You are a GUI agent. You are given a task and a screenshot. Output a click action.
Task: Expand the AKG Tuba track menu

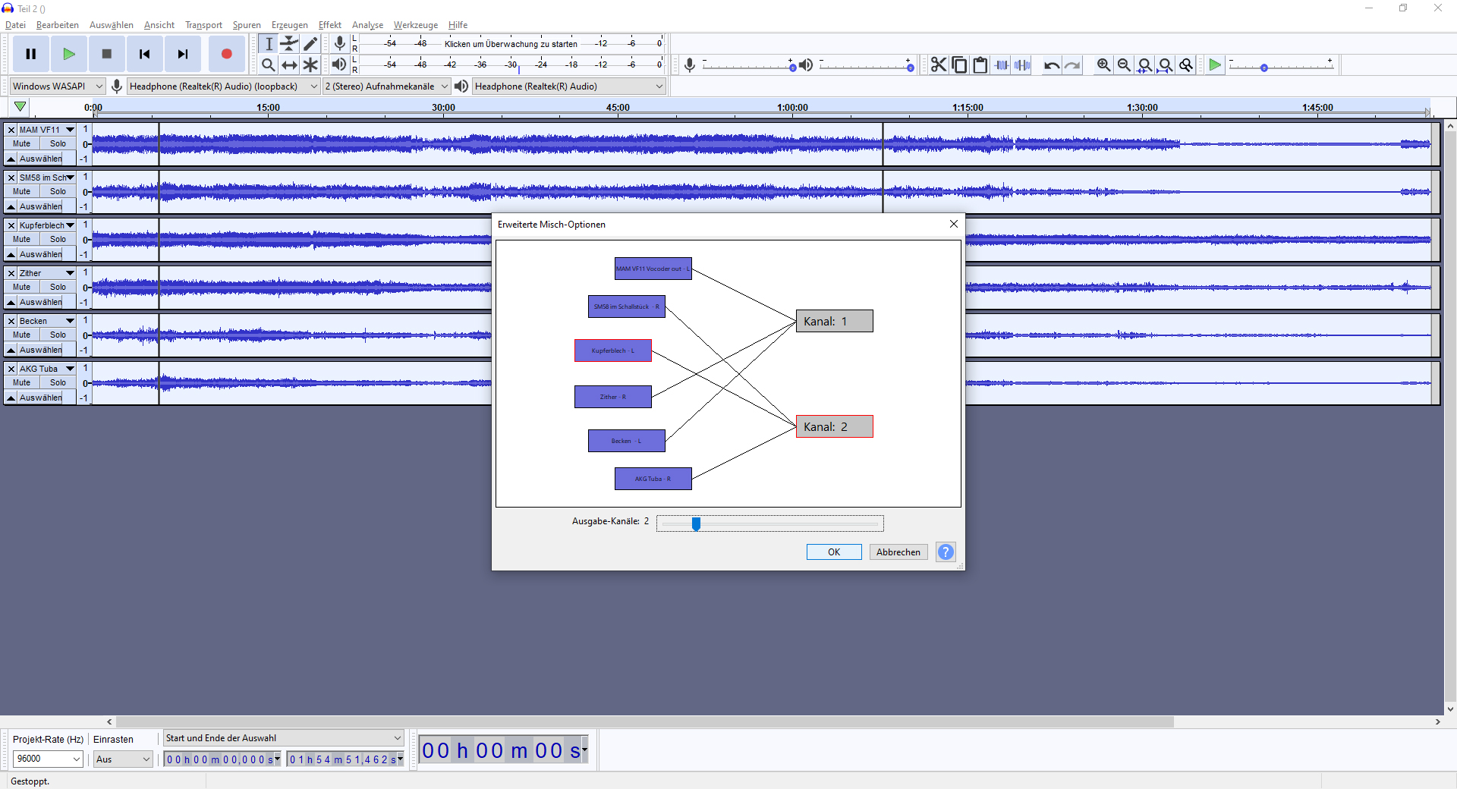[70, 369]
